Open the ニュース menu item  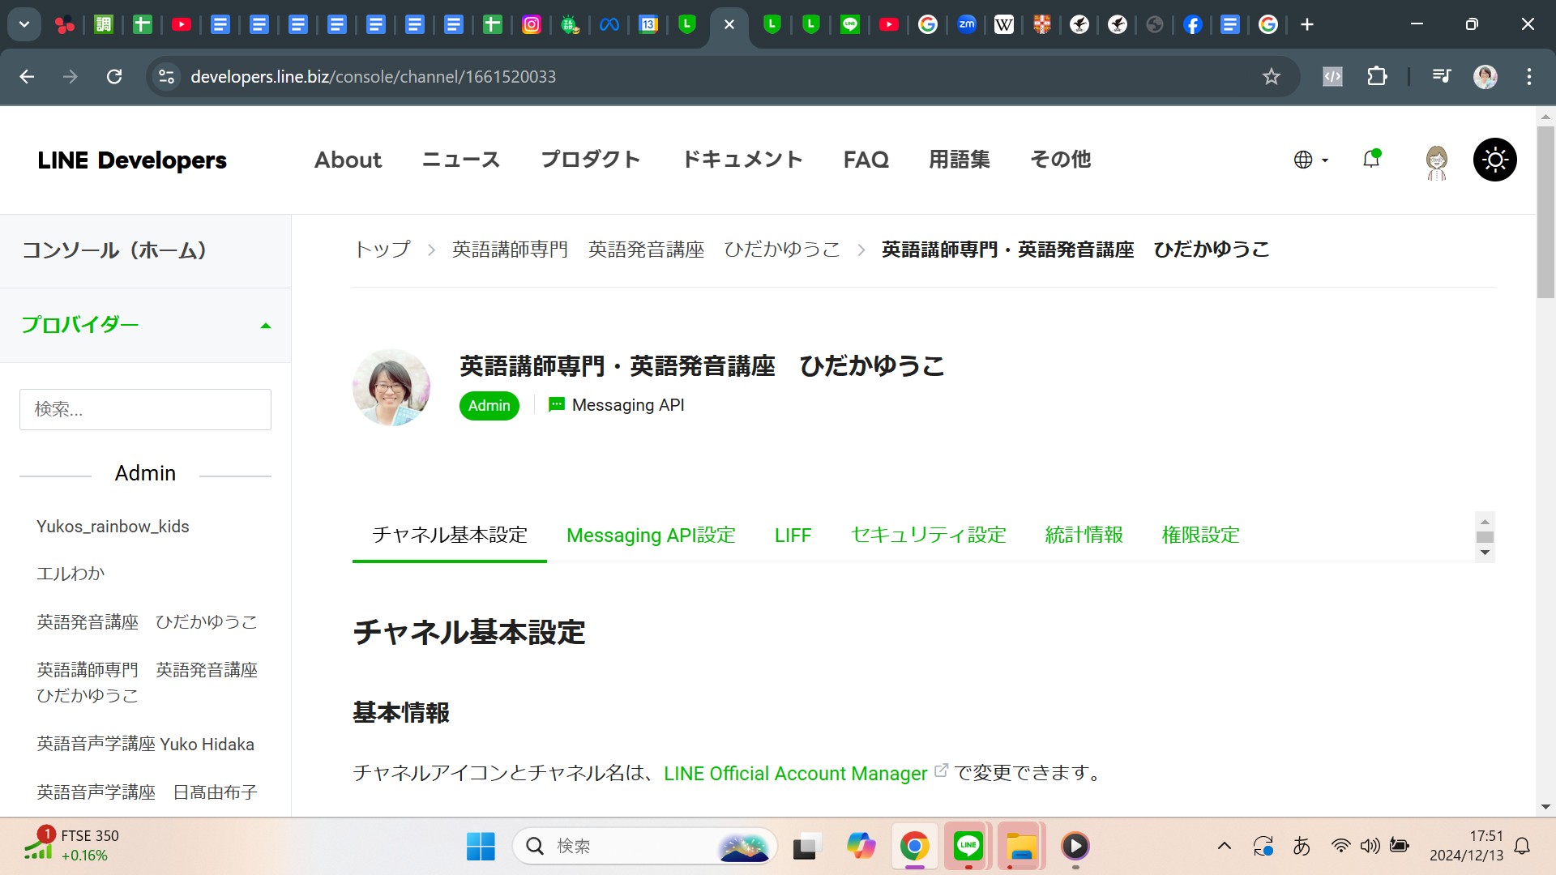[461, 160]
